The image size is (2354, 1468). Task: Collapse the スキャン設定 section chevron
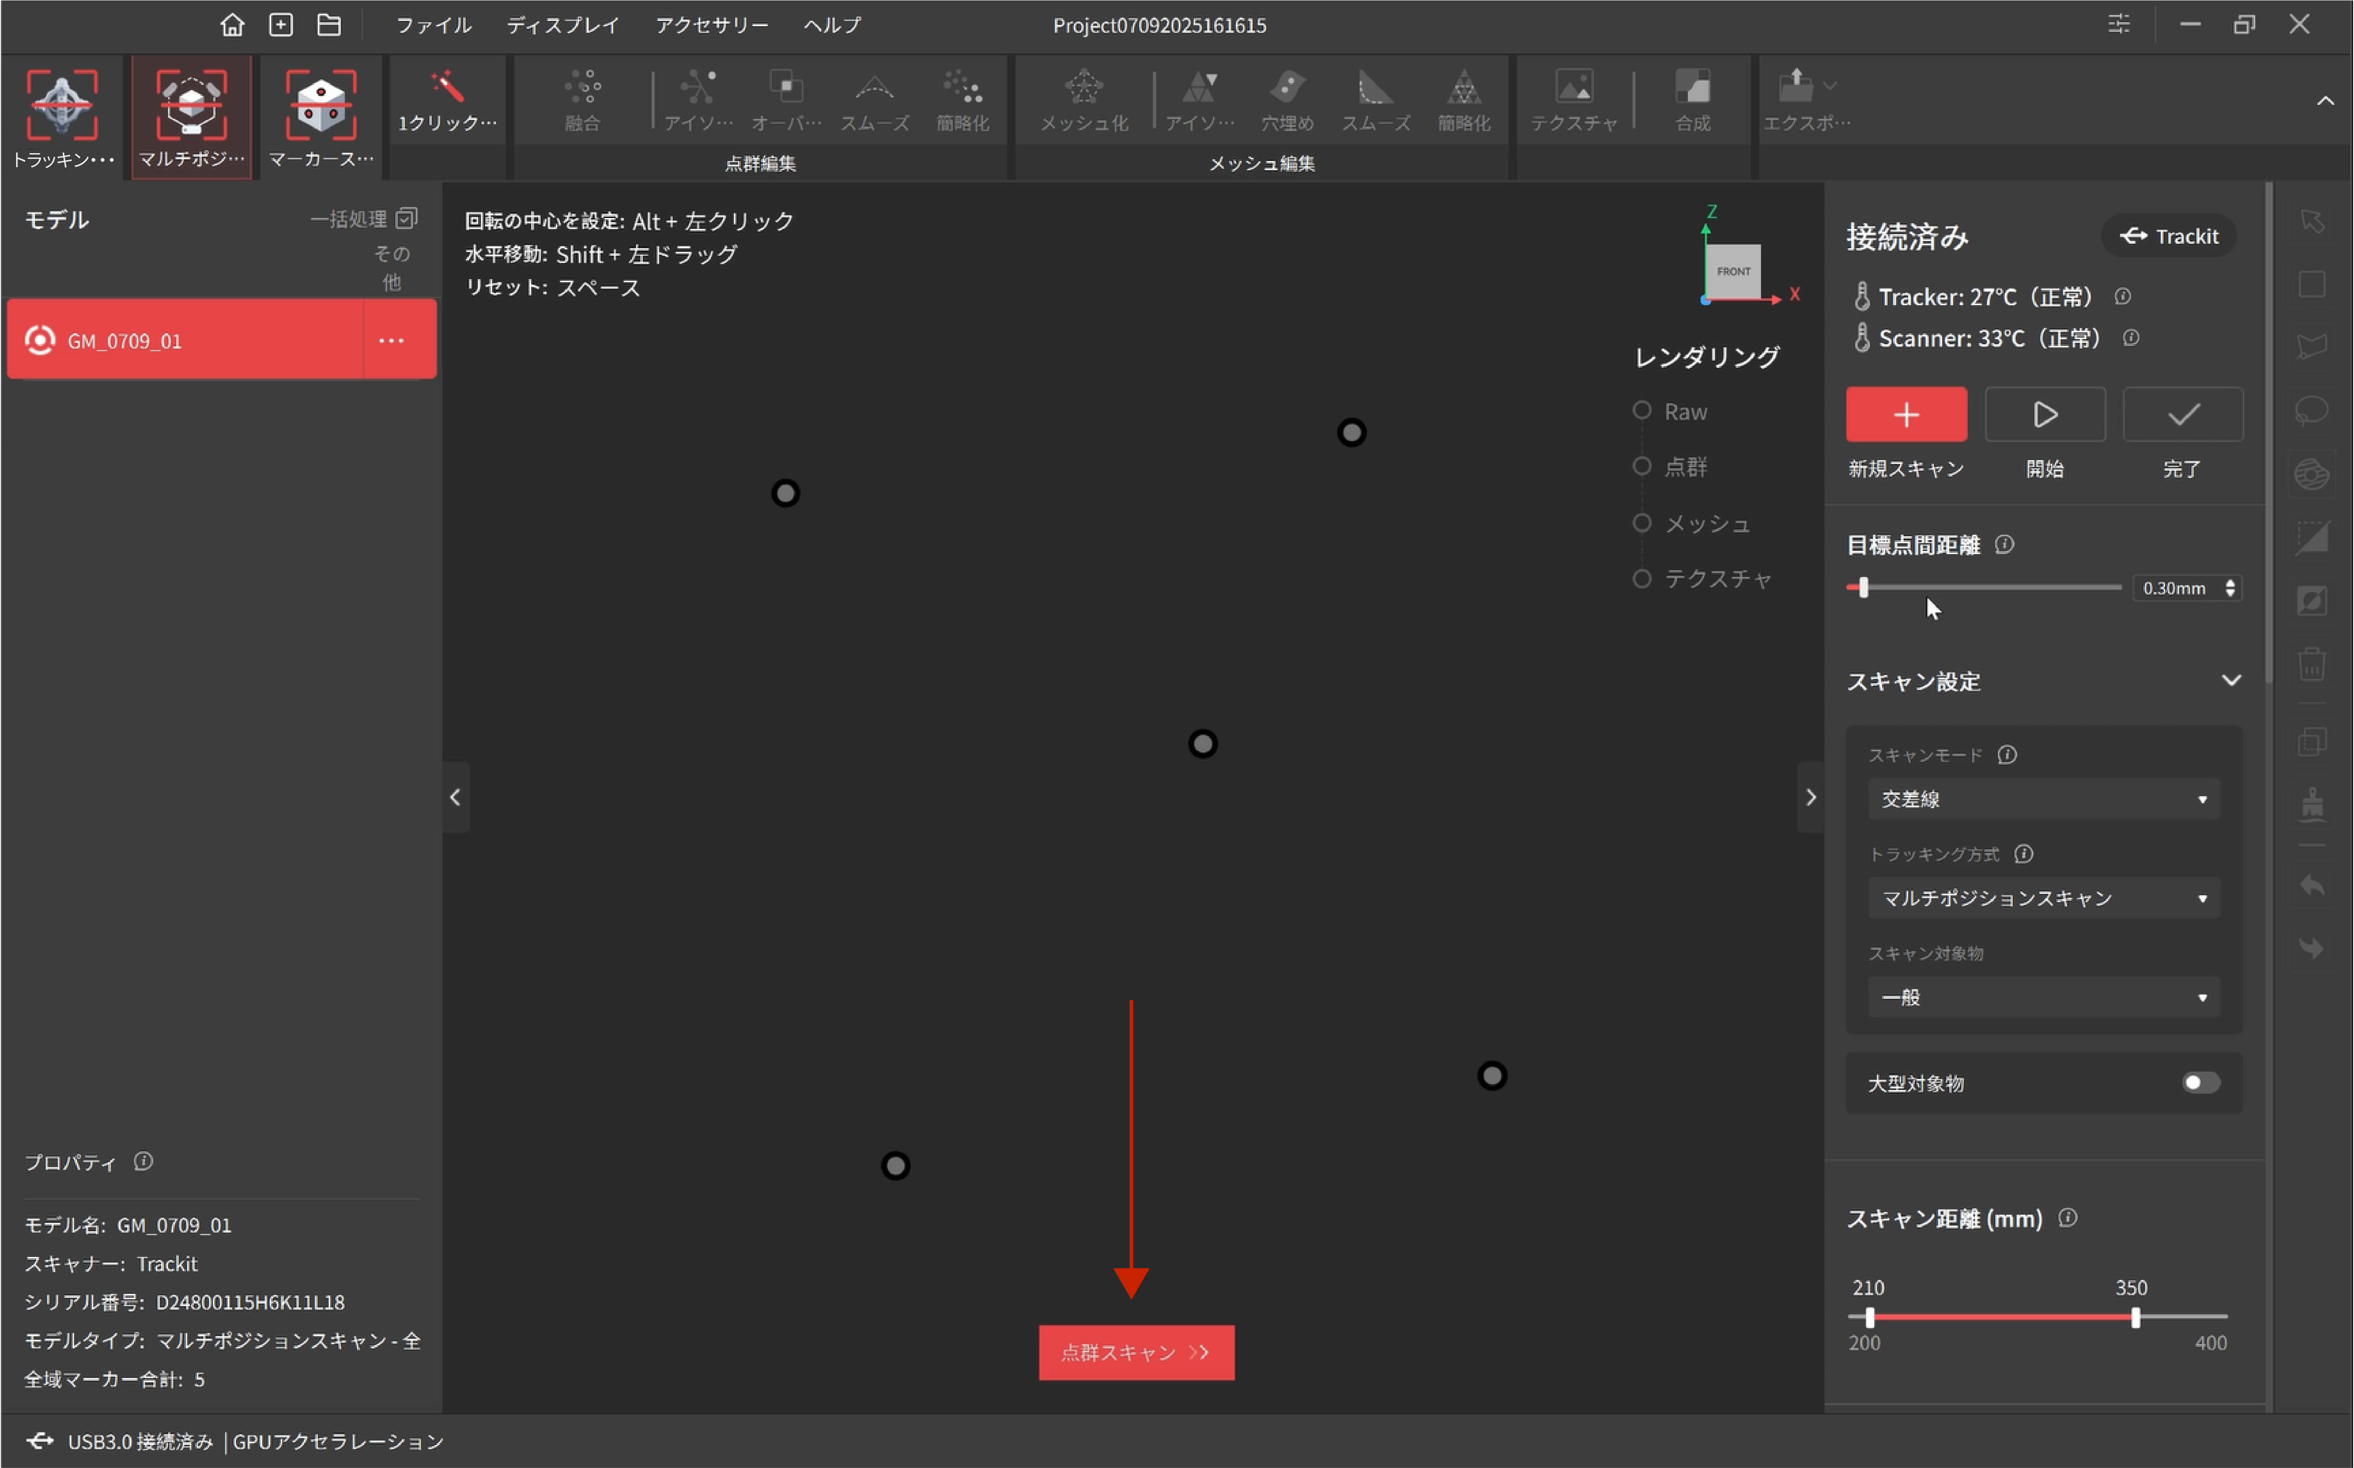click(x=2231, y=681)
